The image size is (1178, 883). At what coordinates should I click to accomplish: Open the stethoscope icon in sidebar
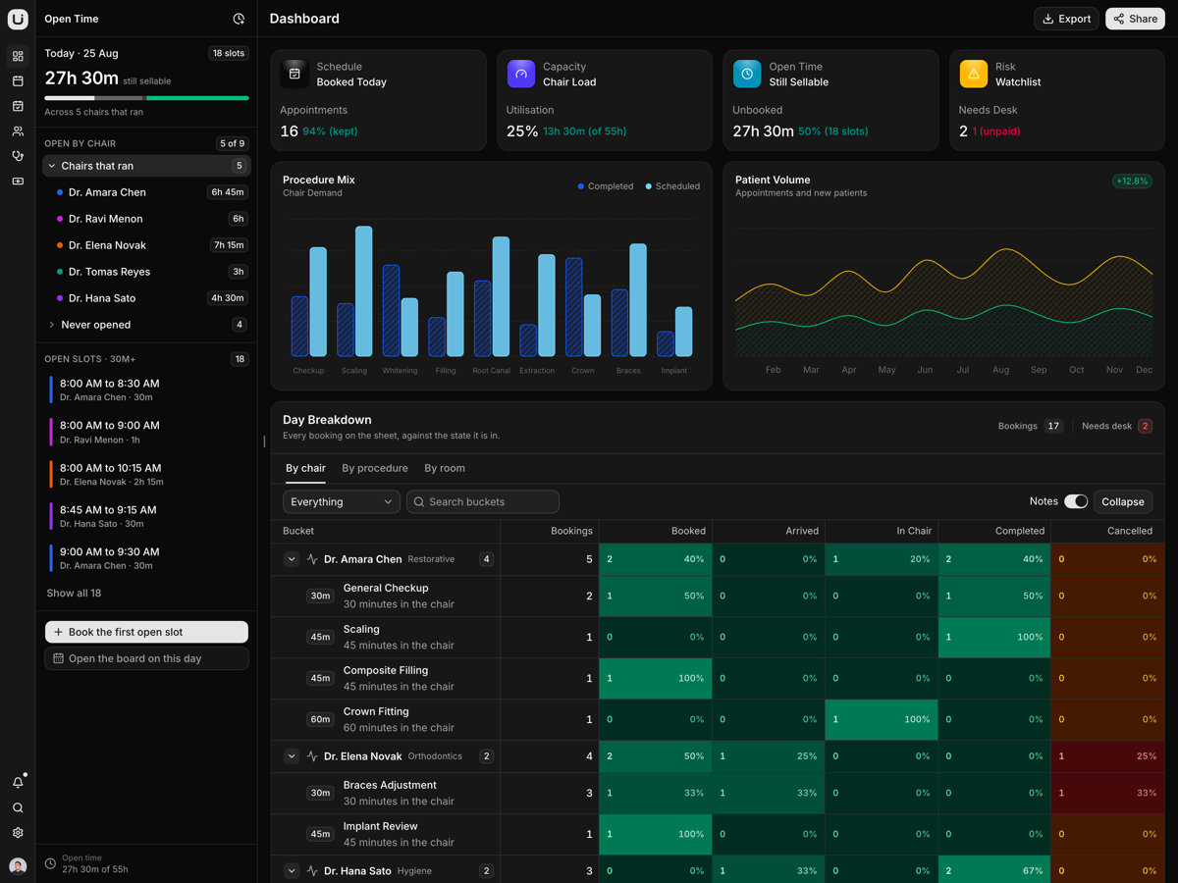18,156
